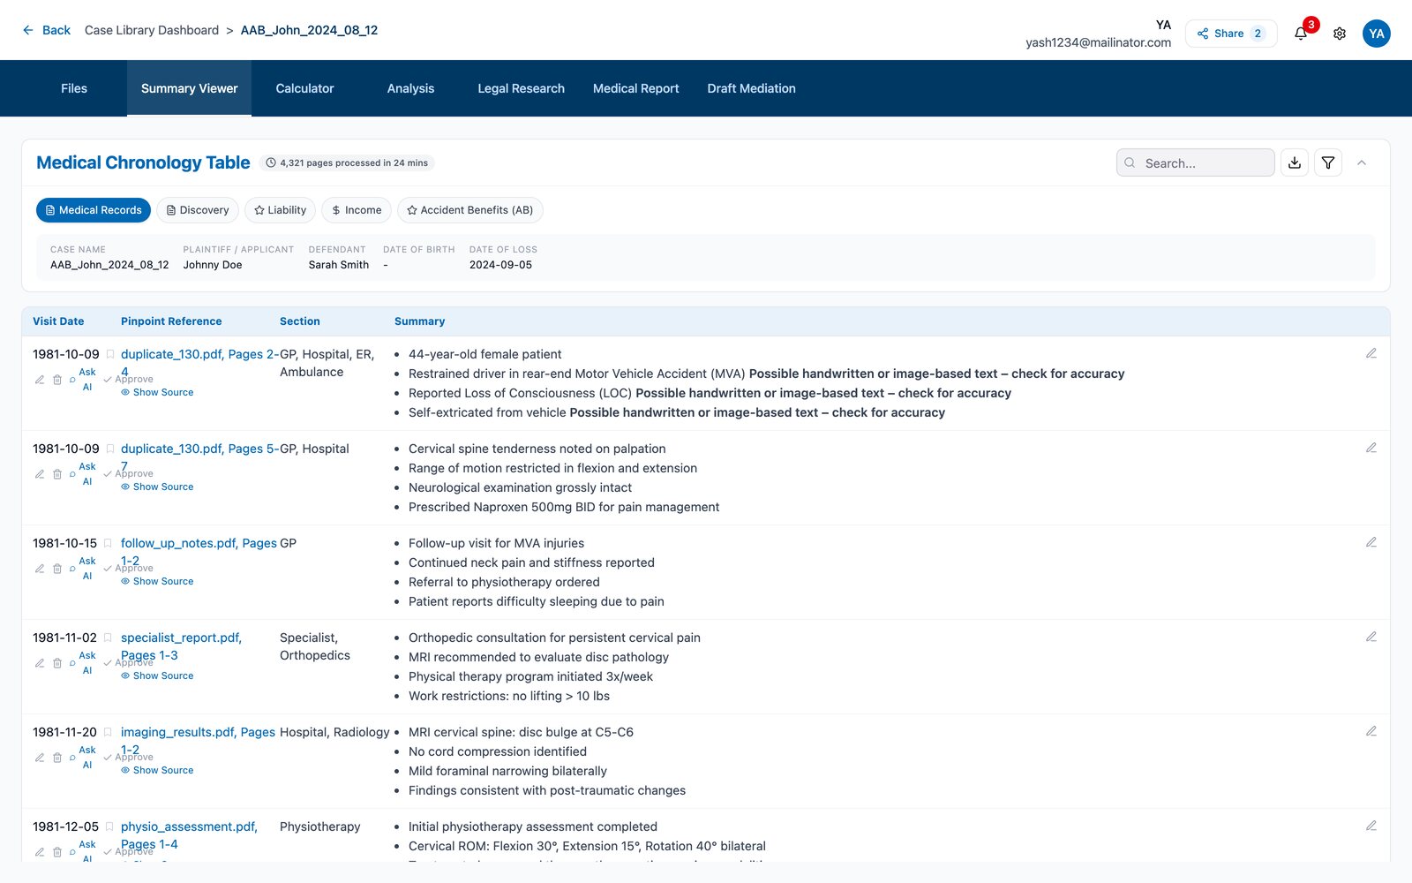Screen dimensions: 1412x883
Task: Click trash icon for the imaging_results.pdf row
Action: point(57,758)
